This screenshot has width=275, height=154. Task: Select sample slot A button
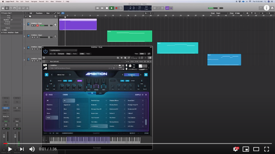click(47, 75)
